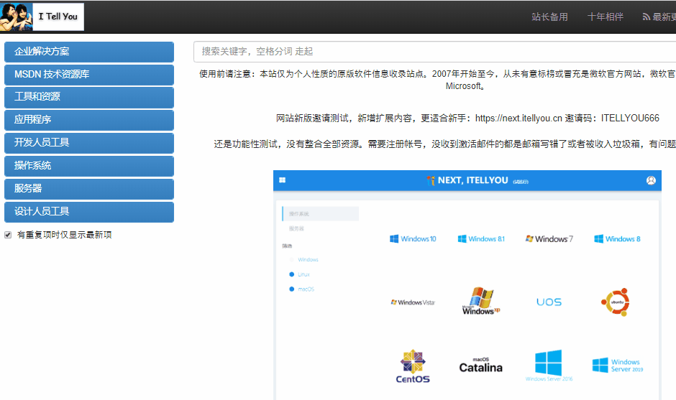Click the Windows Vista logo
The height and width of the screenshot is (400, 676).
[x=413, y=302]
